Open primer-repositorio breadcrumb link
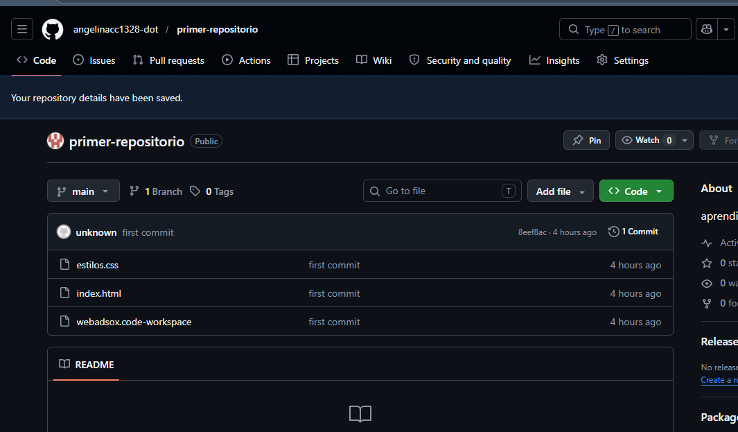This screenshot has width=738, height=432. (x=218, y=29)
